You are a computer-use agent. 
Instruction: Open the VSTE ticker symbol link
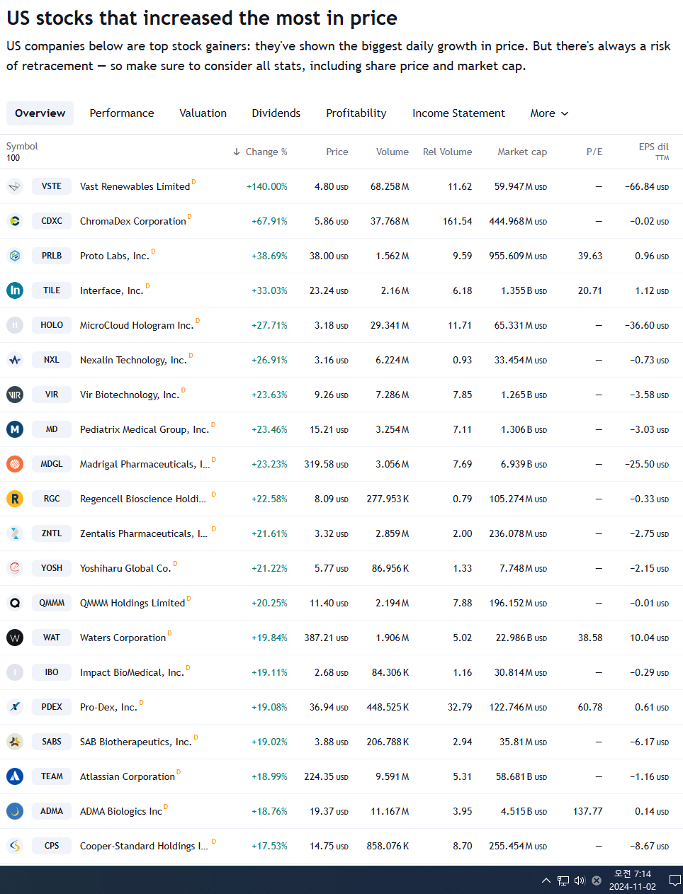point(52,186)
